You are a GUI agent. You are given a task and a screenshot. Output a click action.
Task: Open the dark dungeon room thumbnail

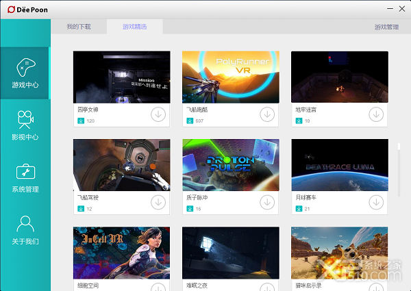[340, 77]
